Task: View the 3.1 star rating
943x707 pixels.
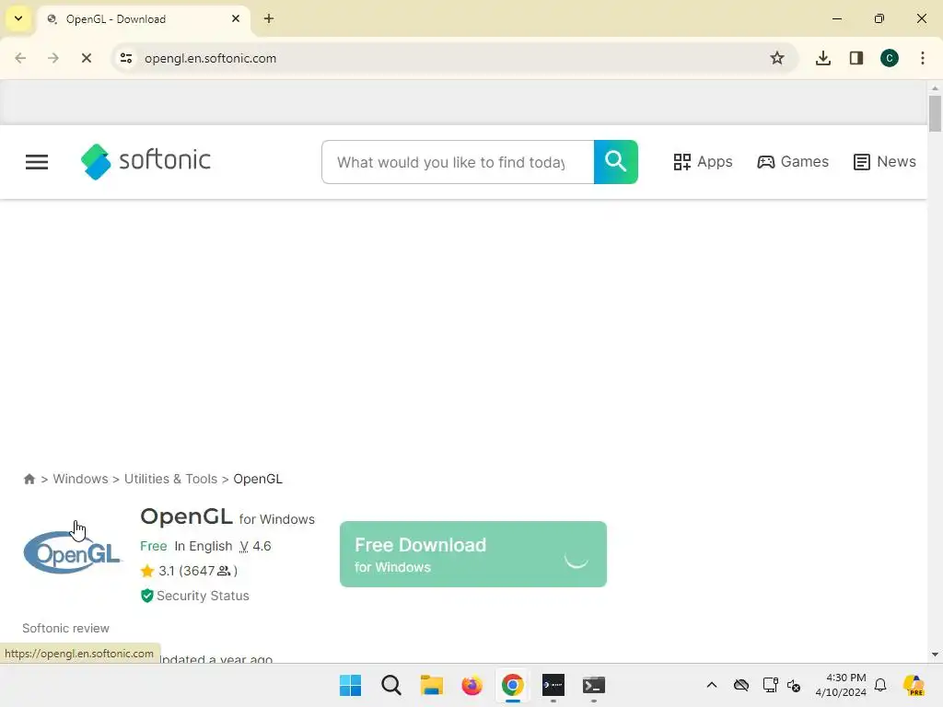Action: [189, 571]
